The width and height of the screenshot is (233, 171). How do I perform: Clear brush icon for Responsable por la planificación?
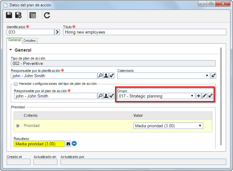click(112, 76)
